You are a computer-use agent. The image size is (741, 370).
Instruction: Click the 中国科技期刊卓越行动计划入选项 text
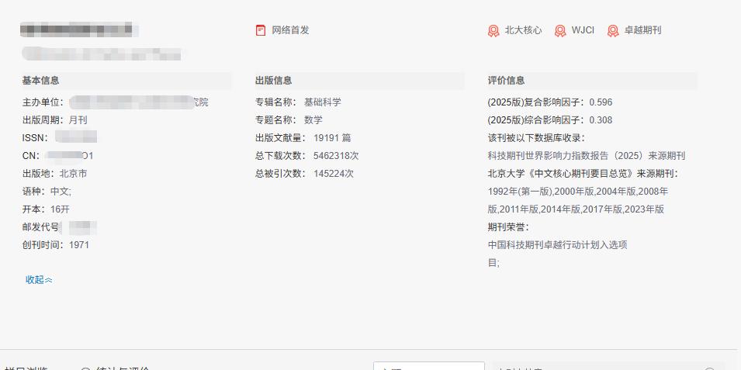[558, 245]
